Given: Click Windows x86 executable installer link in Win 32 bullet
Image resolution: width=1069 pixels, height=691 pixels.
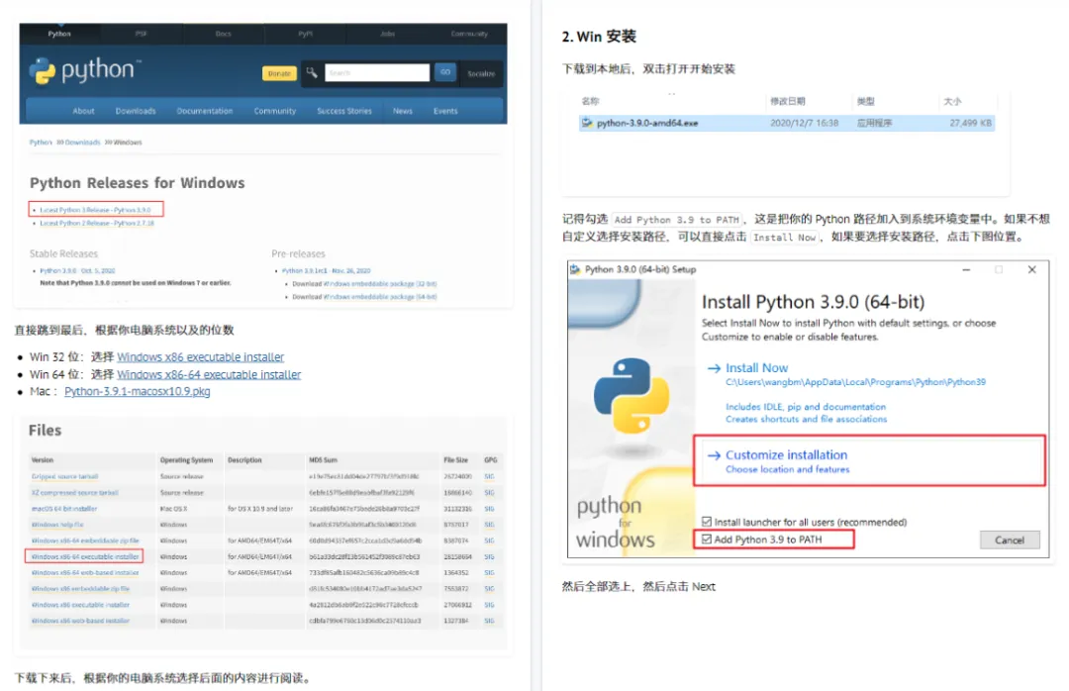Looking at the screenshot, I should (200, 356).
